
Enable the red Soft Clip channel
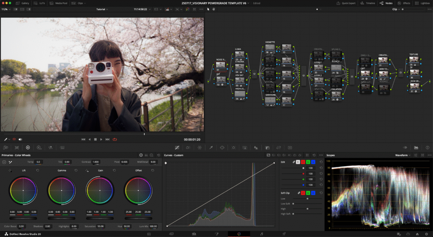pyautogui.click(x=303, y=193)
